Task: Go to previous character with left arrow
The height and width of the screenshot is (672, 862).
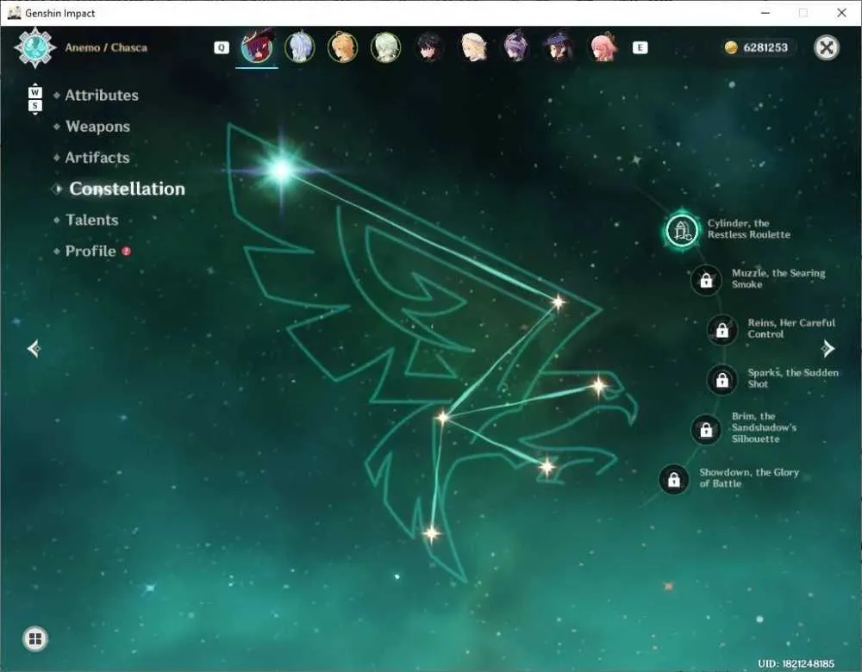Action: 34,348
